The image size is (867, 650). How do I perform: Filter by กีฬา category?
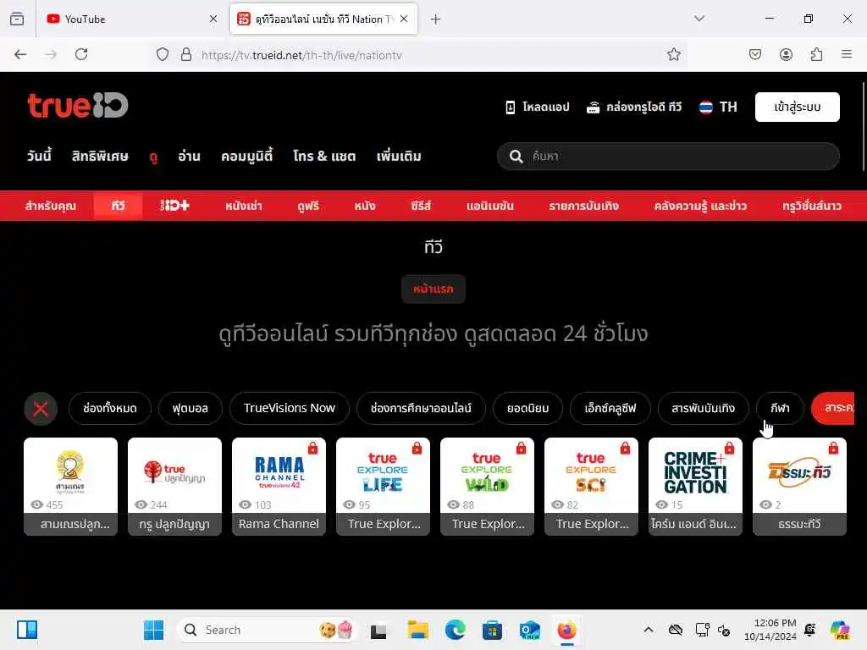pyautogui.click(x=780, y=409)
